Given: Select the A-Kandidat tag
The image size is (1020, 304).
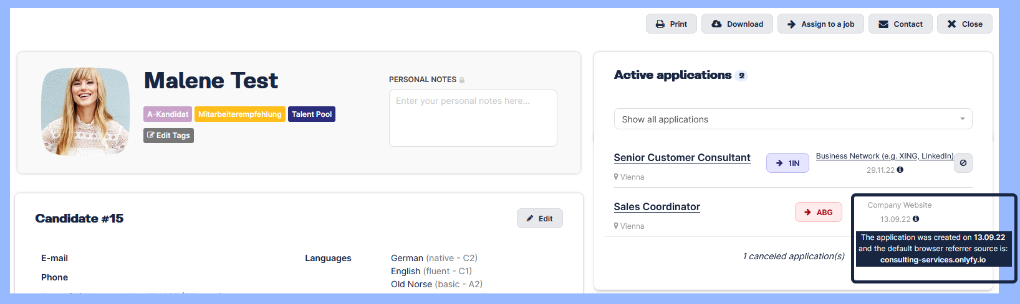Looking at the screenshot, I should [168, 114].
